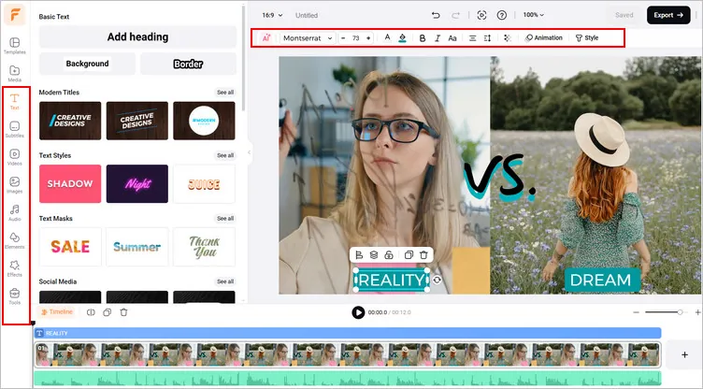Add Background basic text style
The width and height of the screenshot is (703, 389).
[87, 64]
